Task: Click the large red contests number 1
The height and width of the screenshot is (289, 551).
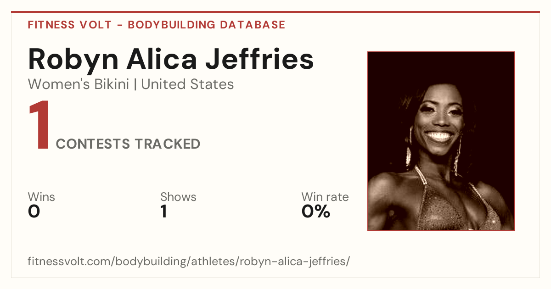Action: [39, 126]
